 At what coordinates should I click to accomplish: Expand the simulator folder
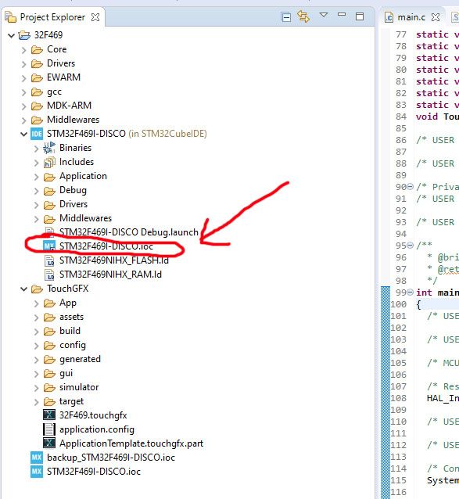[x=36, y=388]
